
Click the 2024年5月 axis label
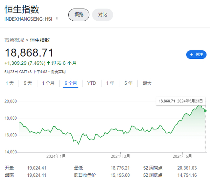click(182, 156)
